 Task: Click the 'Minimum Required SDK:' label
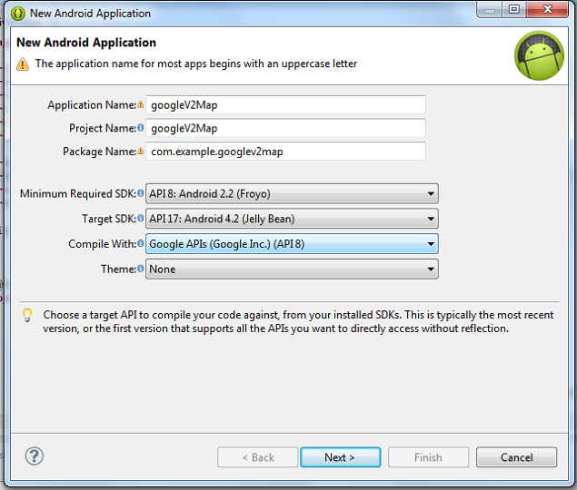click(x=78, y=193)
